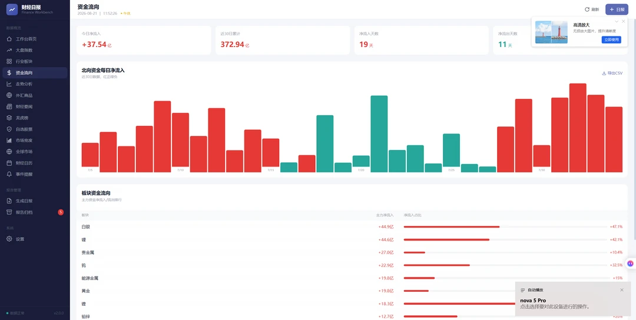Select 大盘指数 trend icon in sidebar
This screenshot has height=320, width=636.
coord(9,50)
